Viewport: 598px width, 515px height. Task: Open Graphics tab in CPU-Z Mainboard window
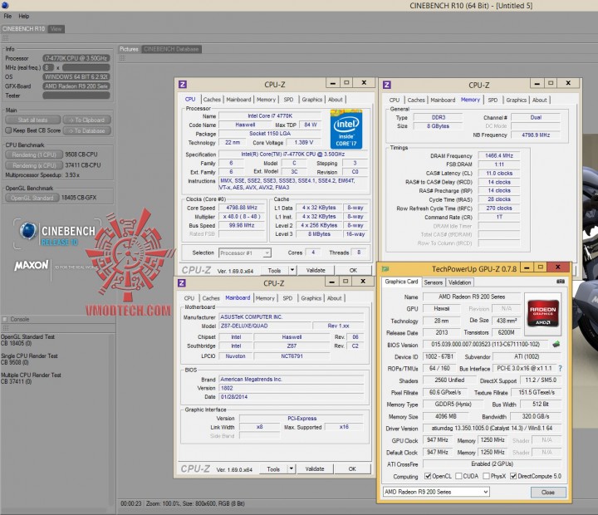tap(311, 298)
